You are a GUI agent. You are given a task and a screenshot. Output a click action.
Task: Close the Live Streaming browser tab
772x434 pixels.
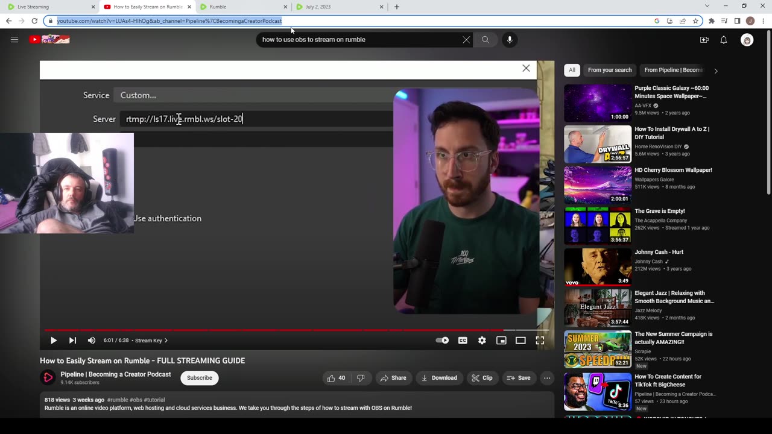pos(93,7)
